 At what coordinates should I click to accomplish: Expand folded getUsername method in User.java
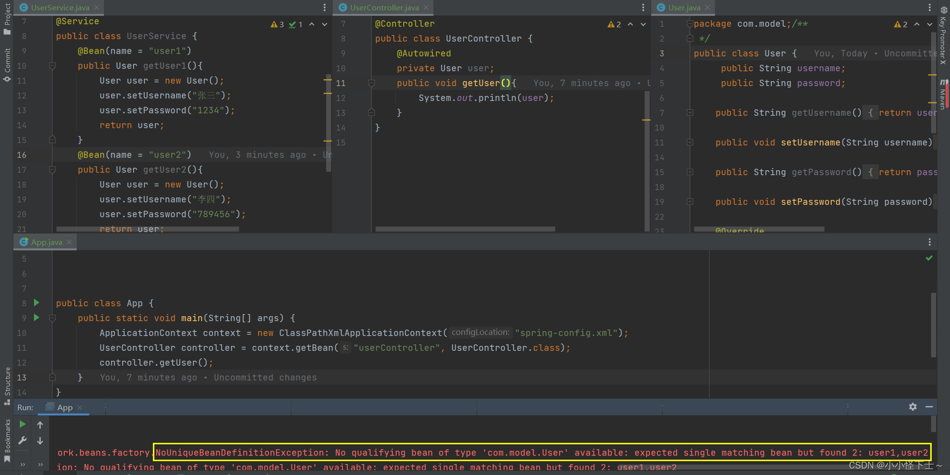pyautogui.click(x=690, y=113)
